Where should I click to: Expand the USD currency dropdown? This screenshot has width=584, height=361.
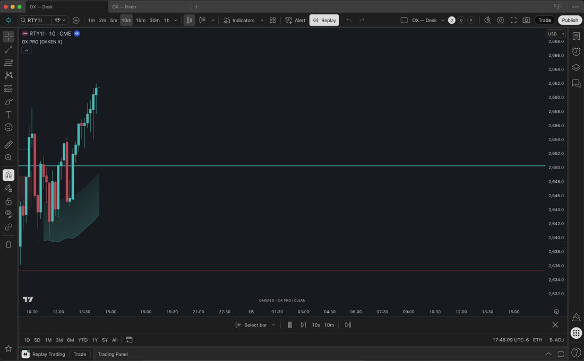(556, 34)
